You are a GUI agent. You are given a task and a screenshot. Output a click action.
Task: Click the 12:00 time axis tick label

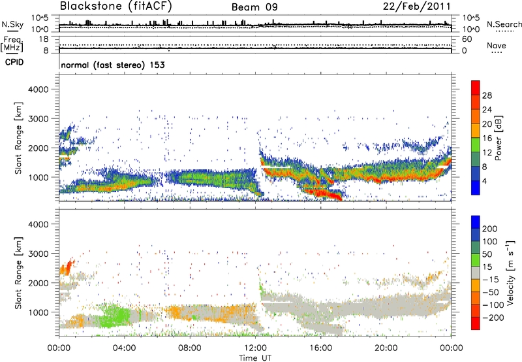pyautogui.click(x=255, y=348)
